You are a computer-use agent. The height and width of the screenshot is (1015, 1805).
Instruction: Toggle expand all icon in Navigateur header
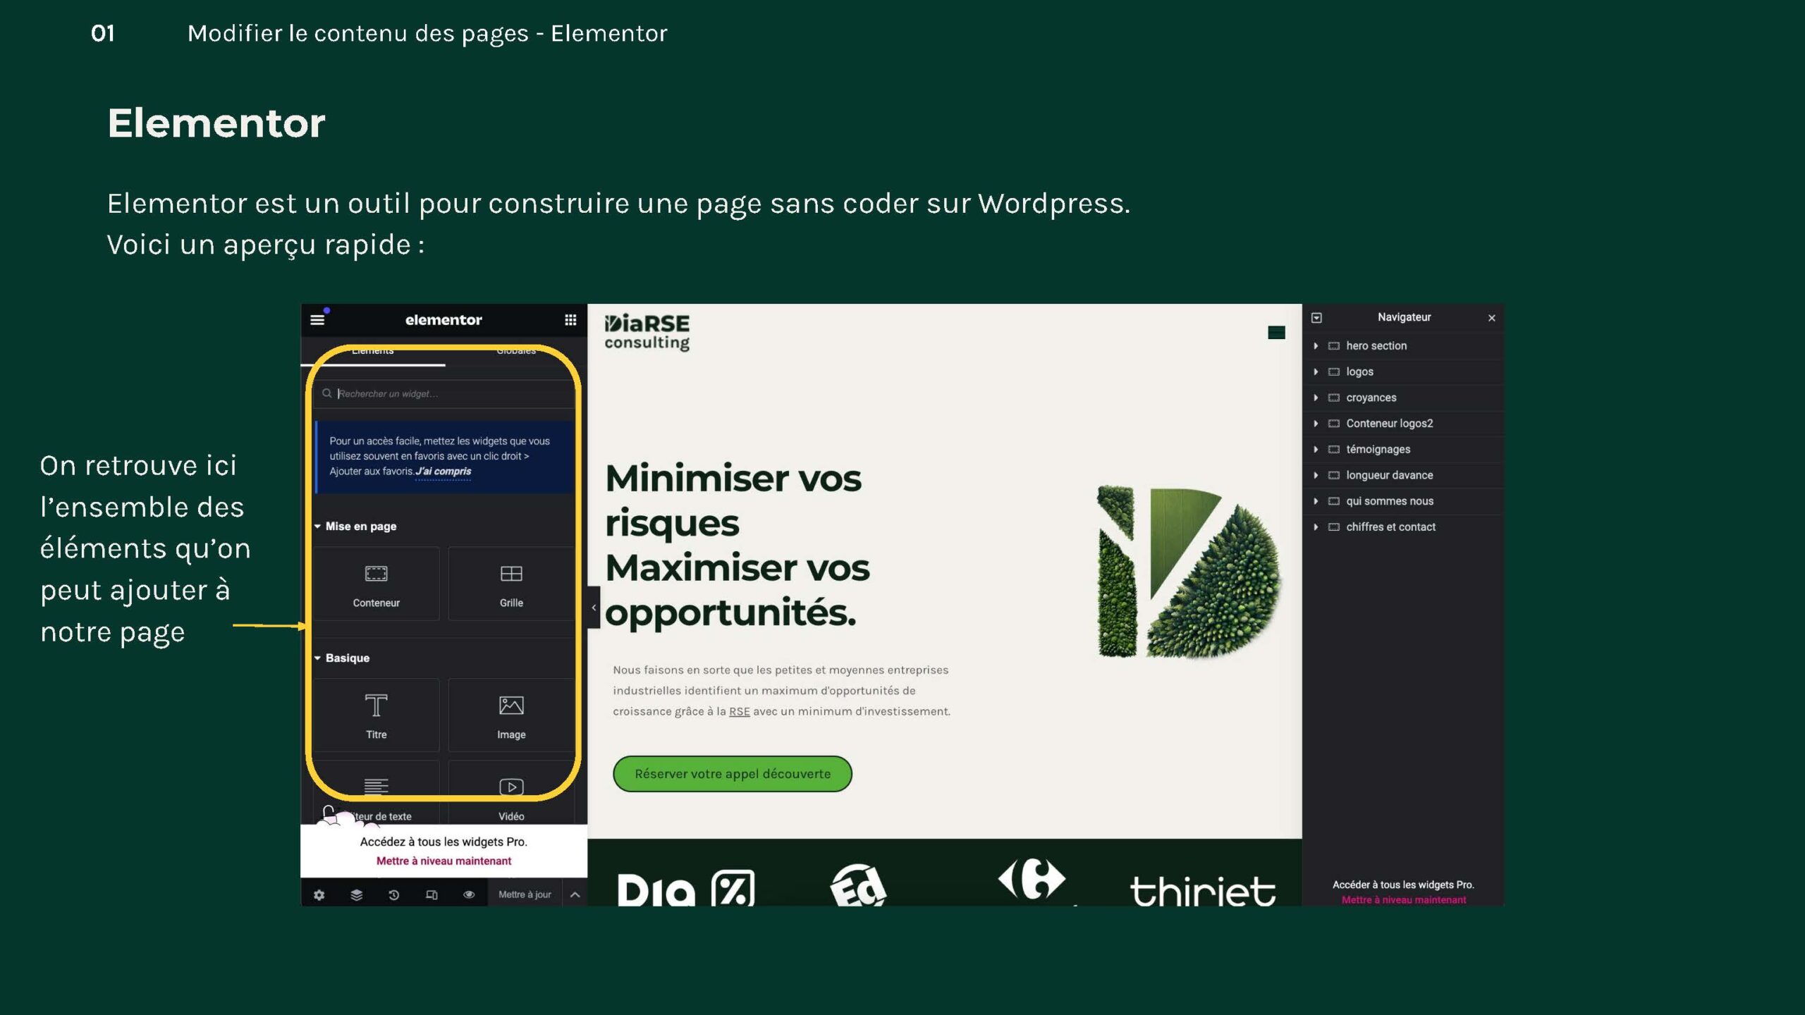pos(1316,318)
